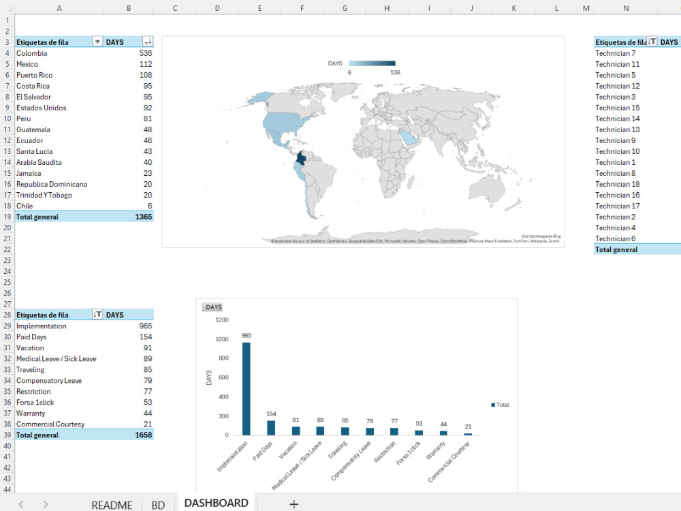Select the Trinidad Y Tobago cell
The width and height of the screenshot is (681, 511).
pyautogui.click(x=59, y=195)
